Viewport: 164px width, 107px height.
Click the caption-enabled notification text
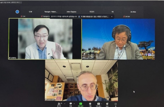[x=64, y=17]
